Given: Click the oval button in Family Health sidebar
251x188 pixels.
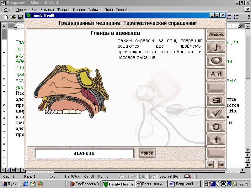Looking at the screenshot, I should click(216, 60).
